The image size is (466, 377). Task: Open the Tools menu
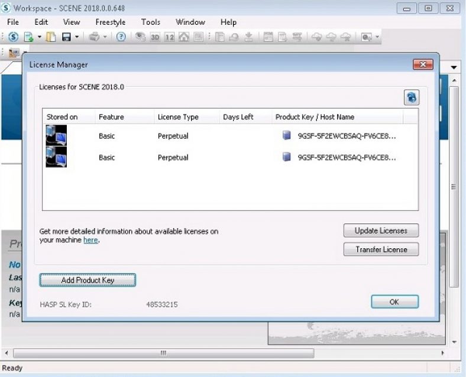click(150, 22)
